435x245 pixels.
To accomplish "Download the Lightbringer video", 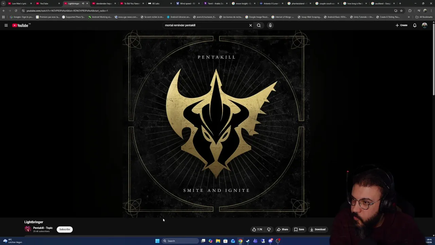I will click(318, 229).
